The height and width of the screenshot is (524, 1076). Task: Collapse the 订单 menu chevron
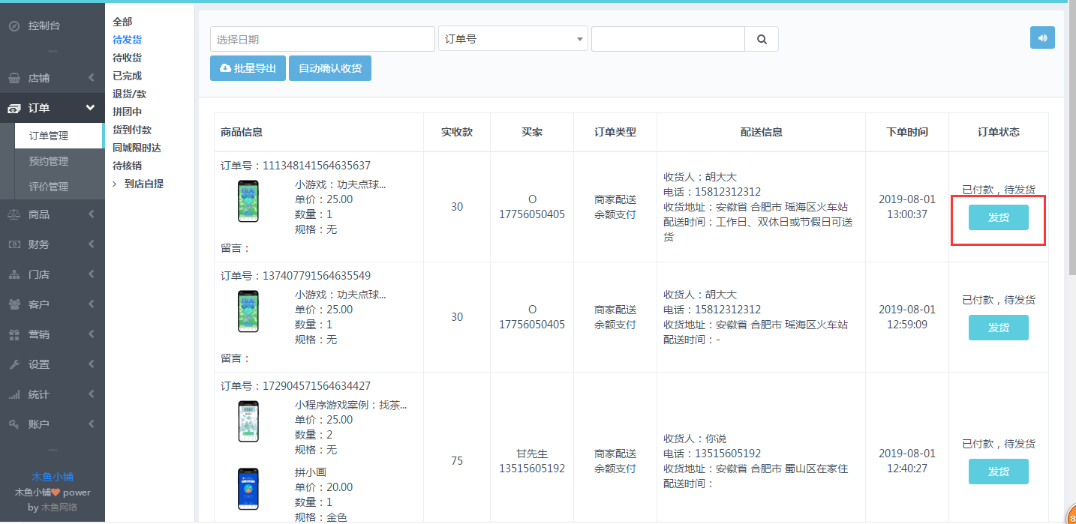[91, 108]
